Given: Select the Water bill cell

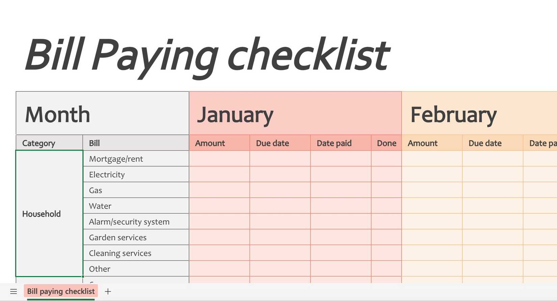Looking at the screenshot, I should click(x=100, y=206).
